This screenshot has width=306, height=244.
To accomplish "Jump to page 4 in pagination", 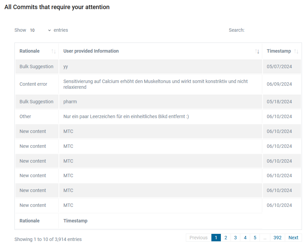I will (245, 238).
